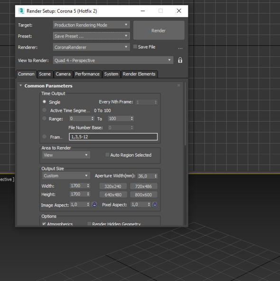
Task: Toggle the Image Aspect lock icon
Action: coord(94,205)
